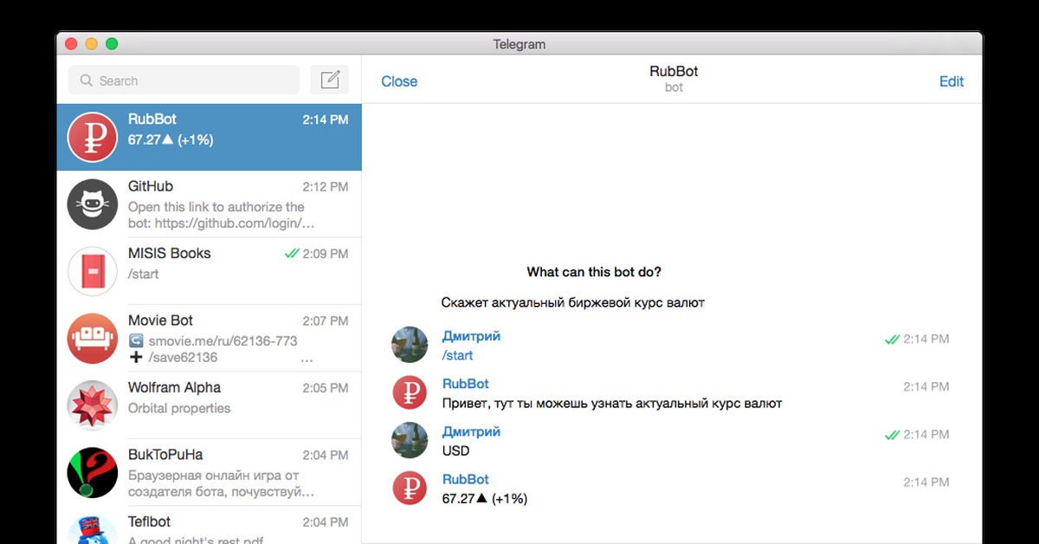Select the MISIS Books avatar
The height and width of the screenshot is (544, 1039).
(92, 271)
